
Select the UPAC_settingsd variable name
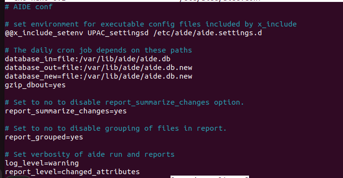click(118, 33)
